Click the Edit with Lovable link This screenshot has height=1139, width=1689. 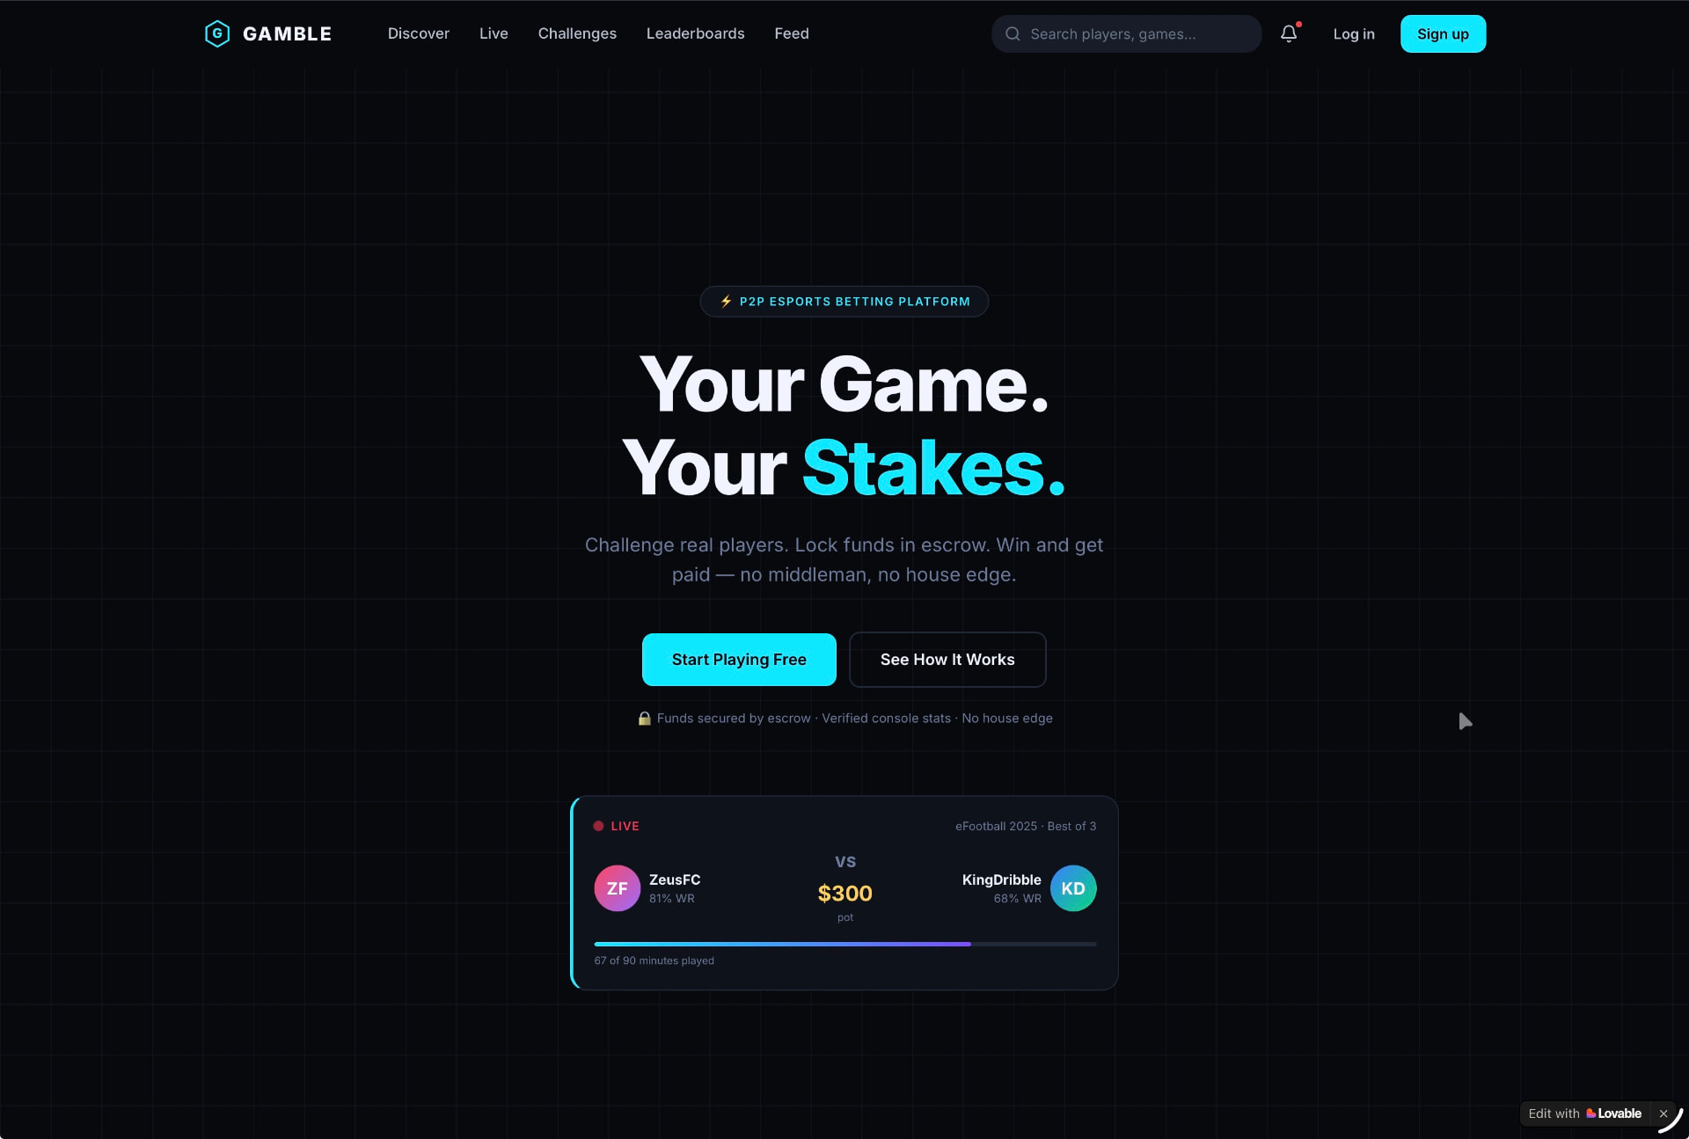click(x=1584, y=1113)
